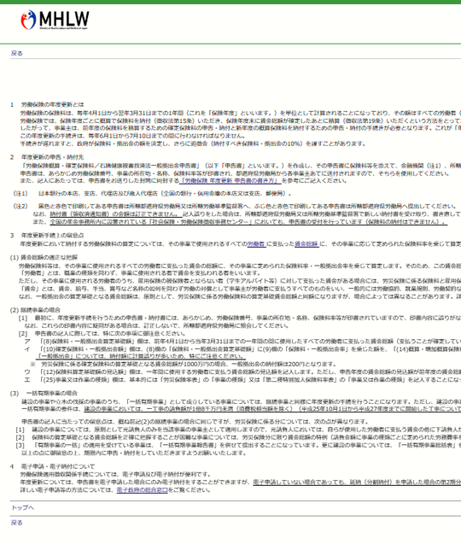461x544 pixels.
Task: Click the ※ note about 1000万円
Action: click(x=184, y=364)
